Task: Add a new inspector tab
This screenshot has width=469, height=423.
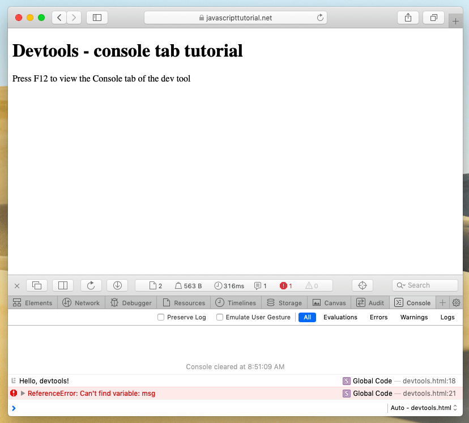Action: [443, 303]
